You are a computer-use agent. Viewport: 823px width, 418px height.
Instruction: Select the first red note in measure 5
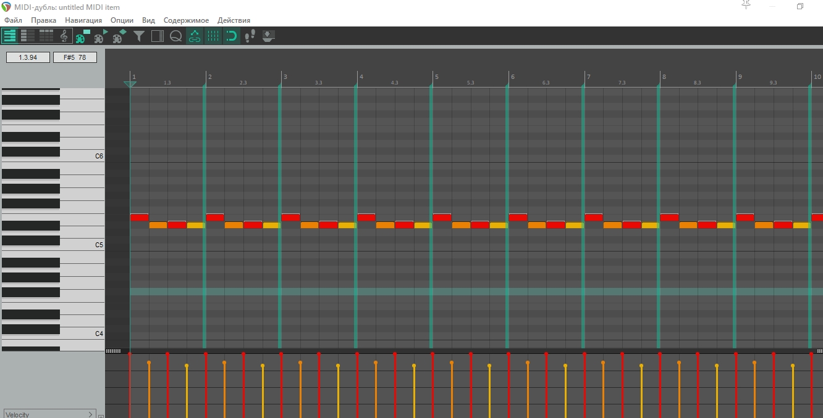click(x=442, y=217)
